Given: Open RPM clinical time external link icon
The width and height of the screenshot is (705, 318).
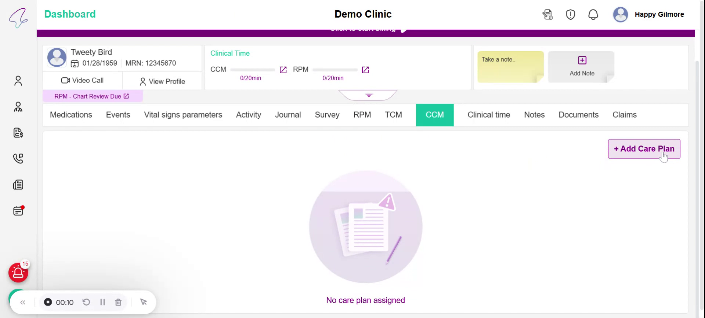Looking at the screenshot, I should (365, 70).
